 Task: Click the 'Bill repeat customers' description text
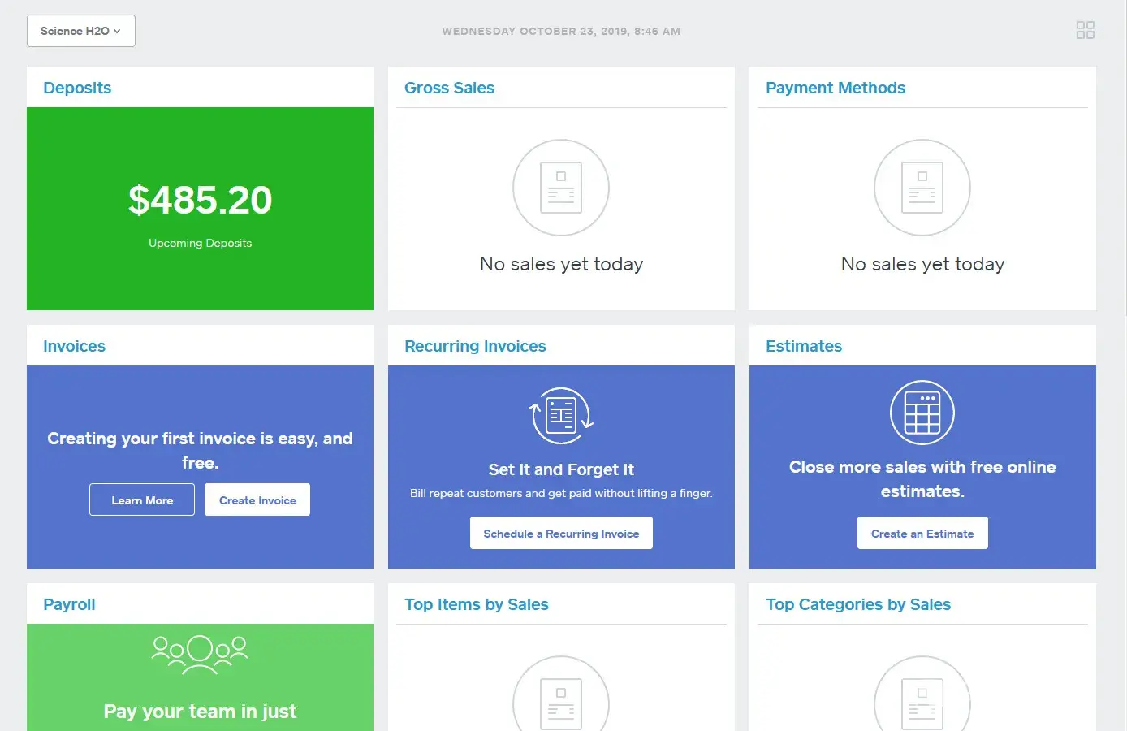[561, 493]
